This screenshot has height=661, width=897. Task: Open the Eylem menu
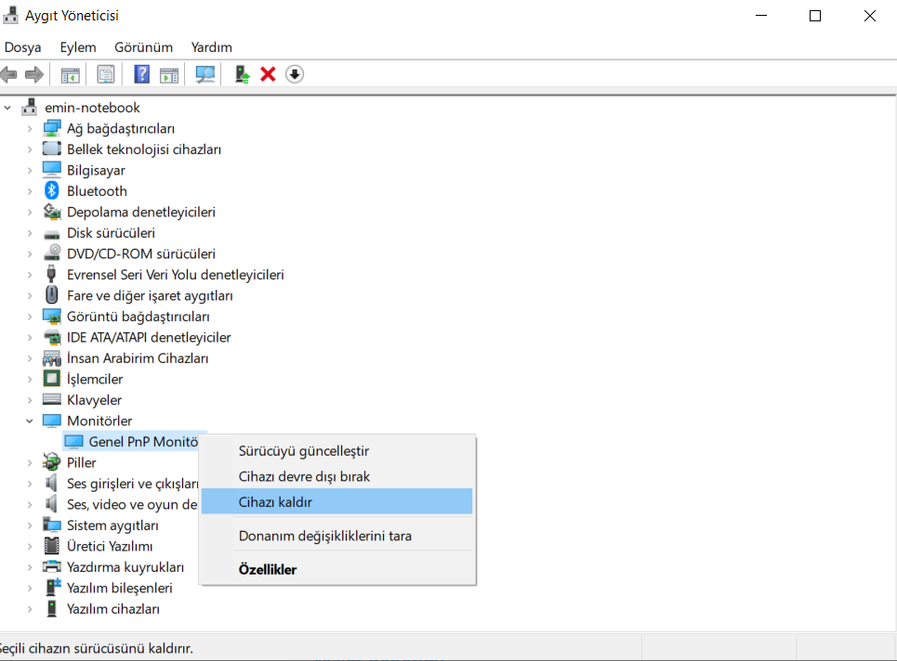coord(78,47)
